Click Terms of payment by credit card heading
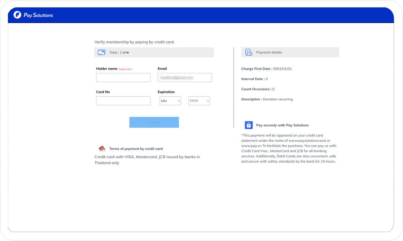 coord(136,149)
